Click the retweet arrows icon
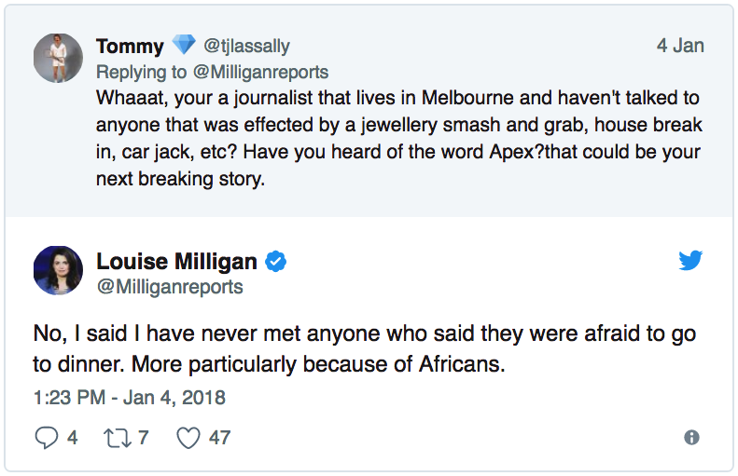The height and width of the screenshot is (476, 738). pos(117,437)
